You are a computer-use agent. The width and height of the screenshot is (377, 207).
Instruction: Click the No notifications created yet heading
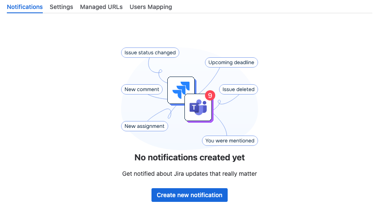point(190,157)
